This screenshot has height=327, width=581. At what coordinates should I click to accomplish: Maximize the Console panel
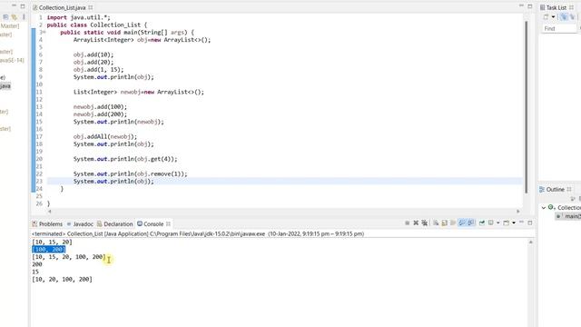pyautogui.click(x=530, y=223)
